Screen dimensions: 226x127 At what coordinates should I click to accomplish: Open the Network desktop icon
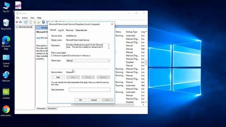coord(6,77)
